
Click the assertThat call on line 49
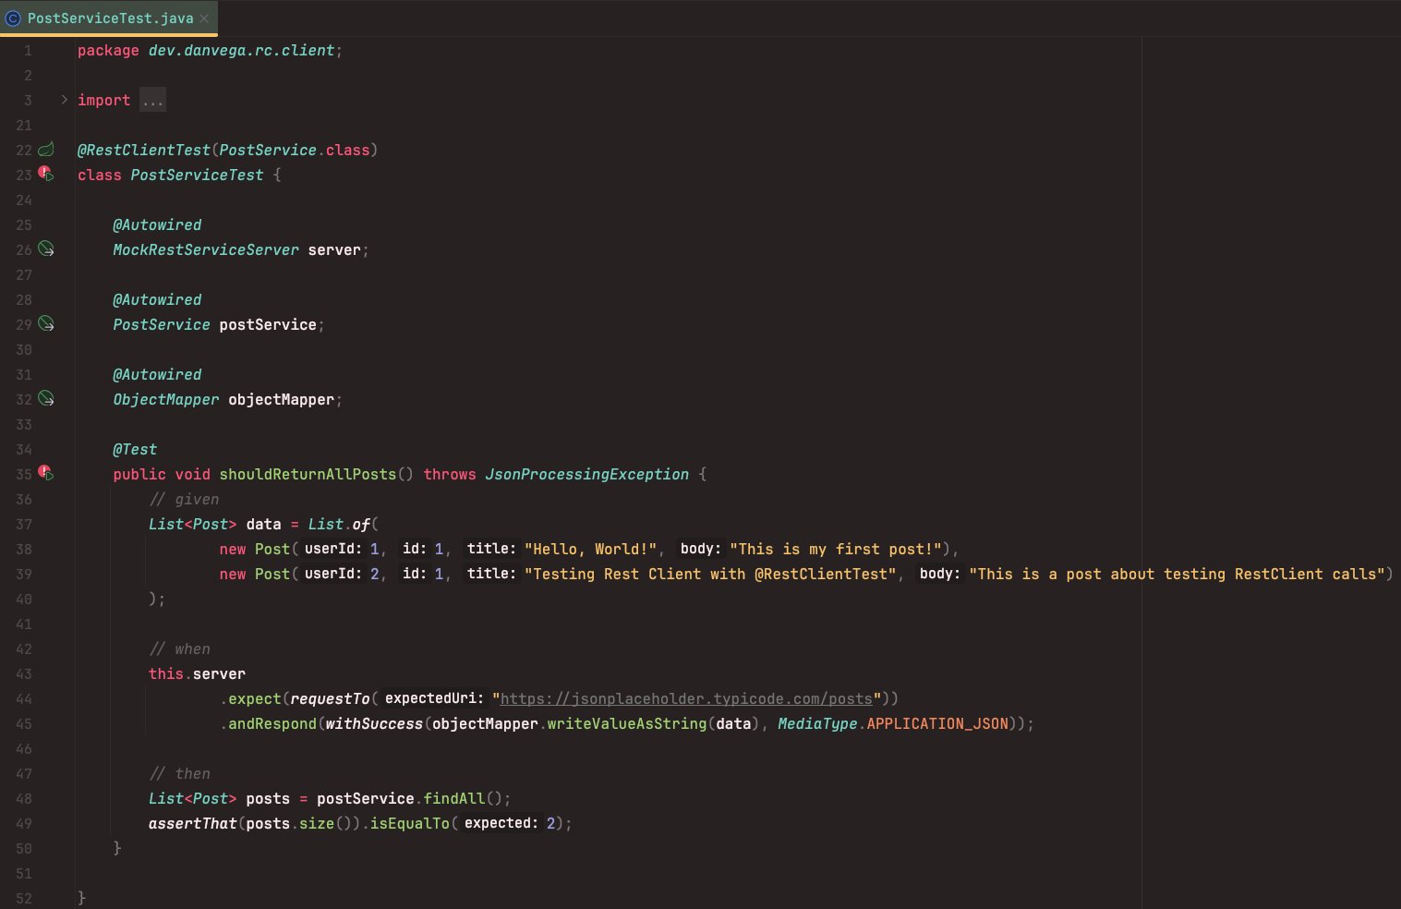point(193,823)
